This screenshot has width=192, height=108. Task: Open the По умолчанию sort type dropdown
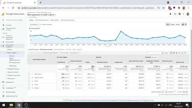75,53
